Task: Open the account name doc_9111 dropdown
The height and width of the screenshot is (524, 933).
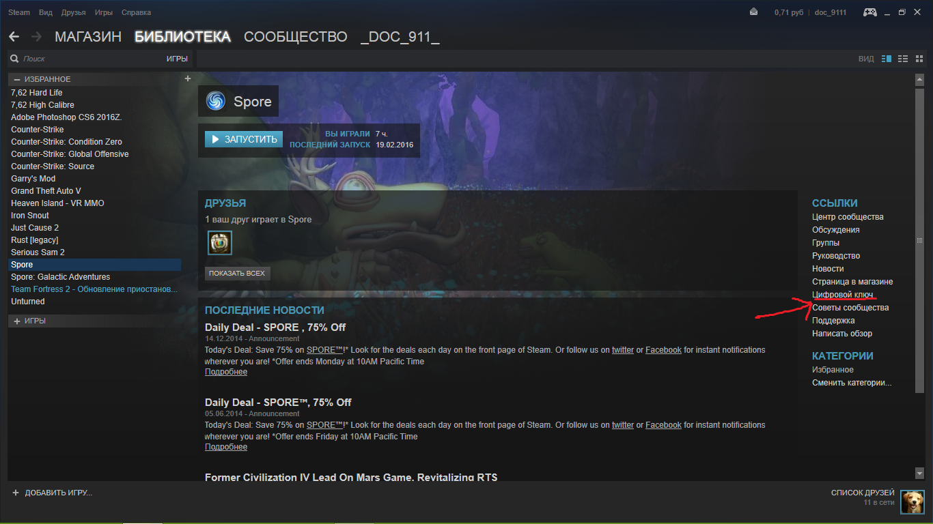Action: click(x=832, y=12)
